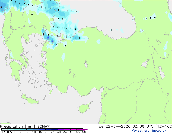Screen dimensions: 172x133
Task: Click the '[mm]' unit label
Action: click(30, 126)
